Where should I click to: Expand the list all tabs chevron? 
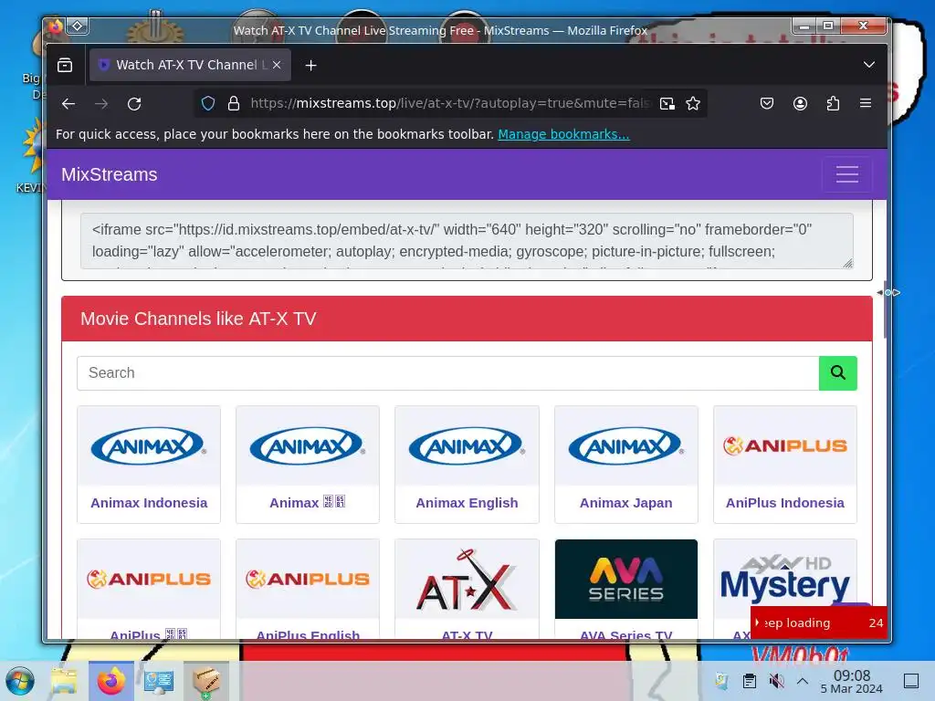869,65
